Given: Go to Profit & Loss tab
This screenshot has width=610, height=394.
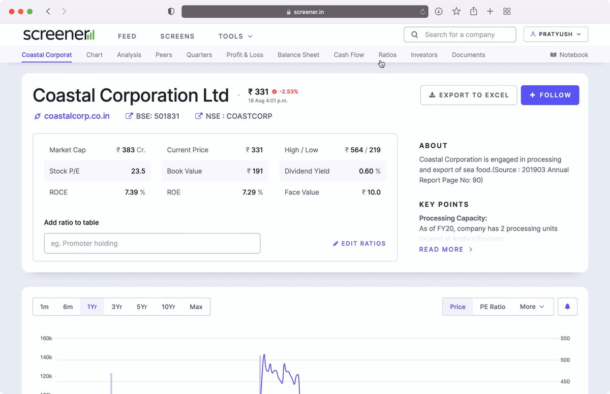Looking at the screenshot, I should click(x=245, y=55).
